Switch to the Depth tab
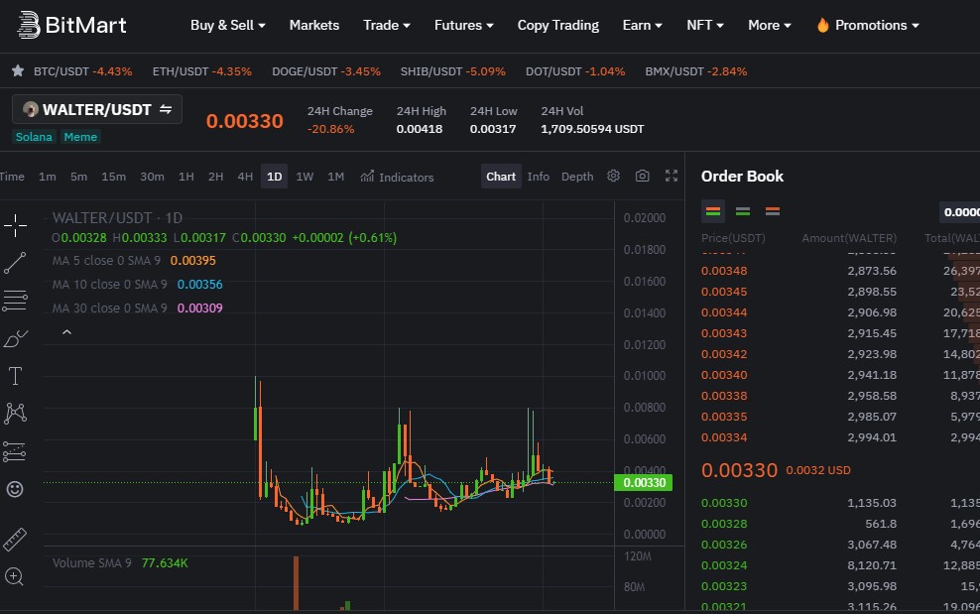Image resolution: width=980 pixels, height=614 pixels. tap(577, 177)
